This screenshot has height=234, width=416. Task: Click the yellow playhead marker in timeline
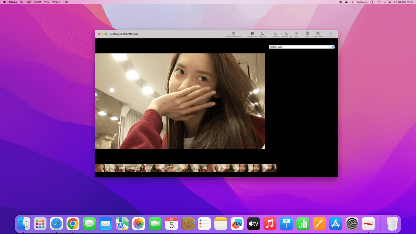click(183, 168)
